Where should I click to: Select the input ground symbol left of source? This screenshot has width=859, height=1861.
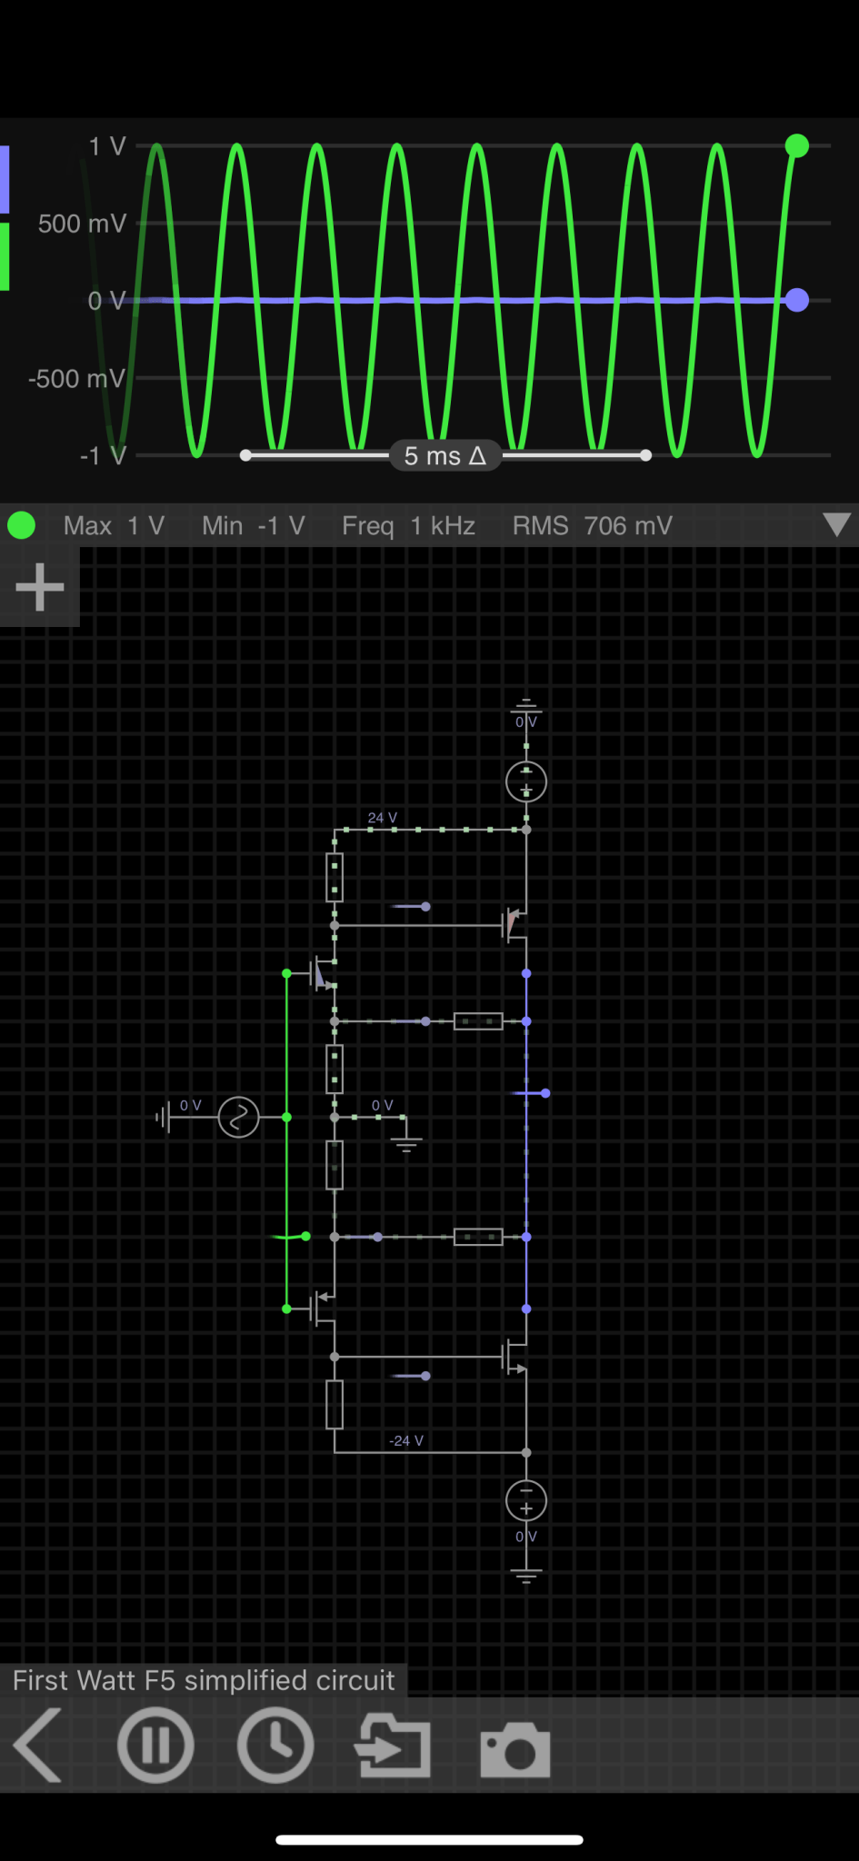pos(162,1117)
